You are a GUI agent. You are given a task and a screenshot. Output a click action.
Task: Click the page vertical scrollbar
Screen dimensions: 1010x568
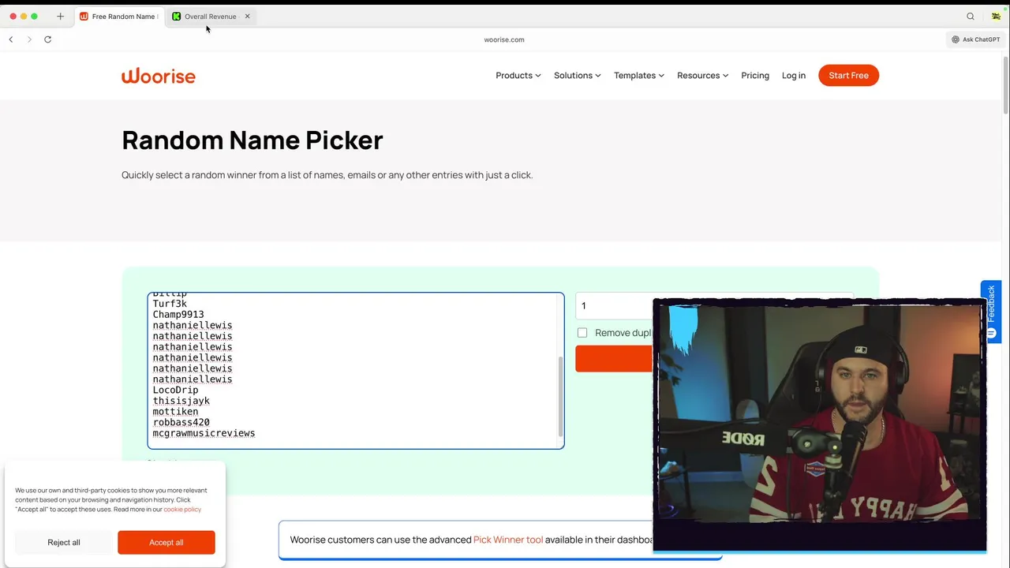point(1005,87)
